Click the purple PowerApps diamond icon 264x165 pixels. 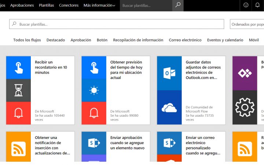pyautogui.click(x=245, y=73)
